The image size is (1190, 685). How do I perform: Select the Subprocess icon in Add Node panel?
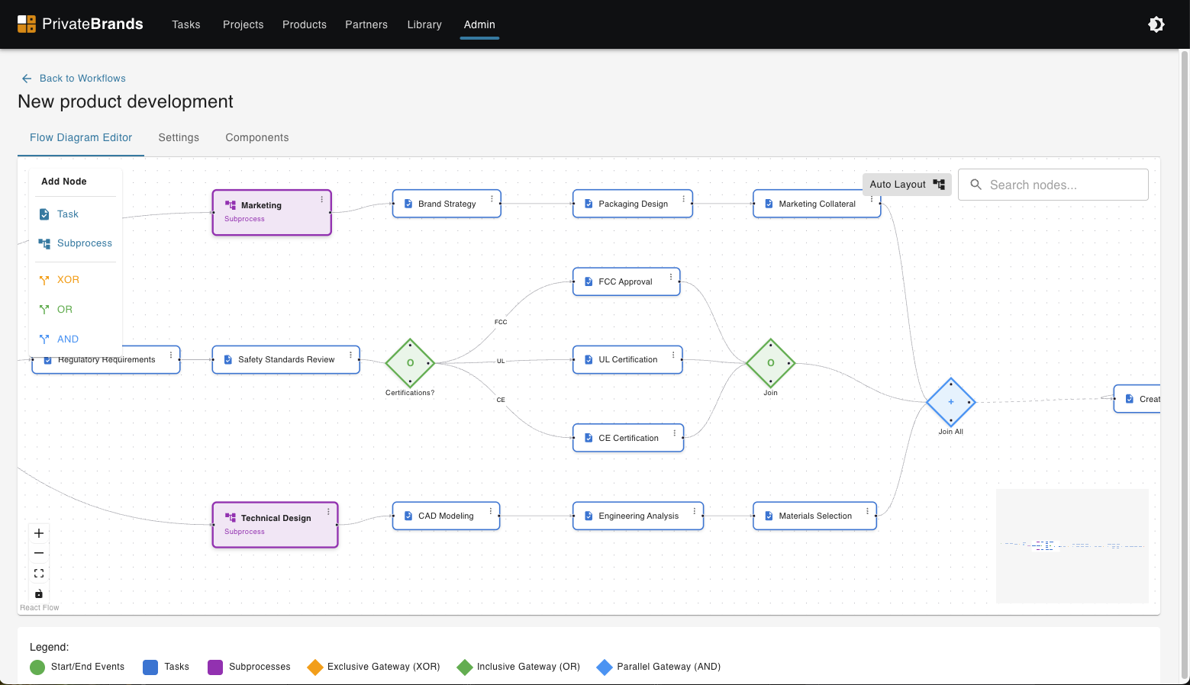[x=44, y=243]
